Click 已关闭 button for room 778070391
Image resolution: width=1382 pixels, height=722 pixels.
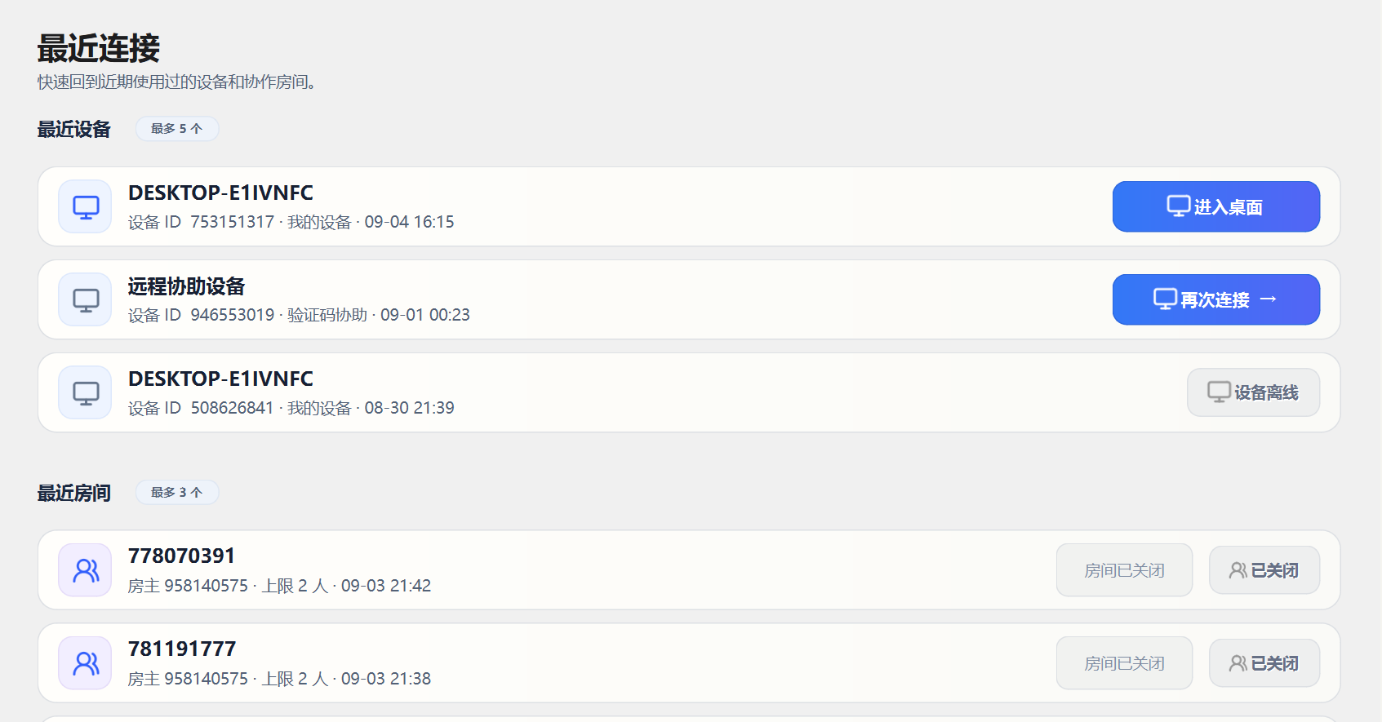point(1264,570)
